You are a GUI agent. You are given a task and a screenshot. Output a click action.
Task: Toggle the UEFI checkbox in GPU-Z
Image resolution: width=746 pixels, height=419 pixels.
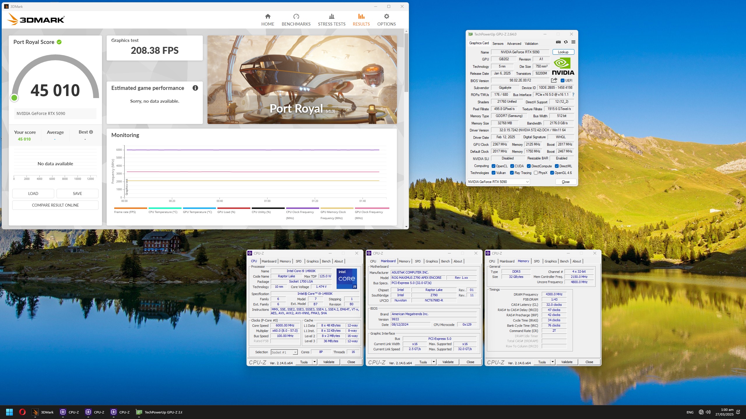click(x=562, y=81)
